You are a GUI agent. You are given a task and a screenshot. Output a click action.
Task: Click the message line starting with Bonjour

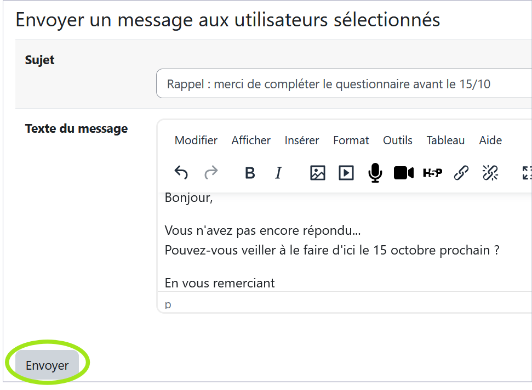[x=188, y=198]
